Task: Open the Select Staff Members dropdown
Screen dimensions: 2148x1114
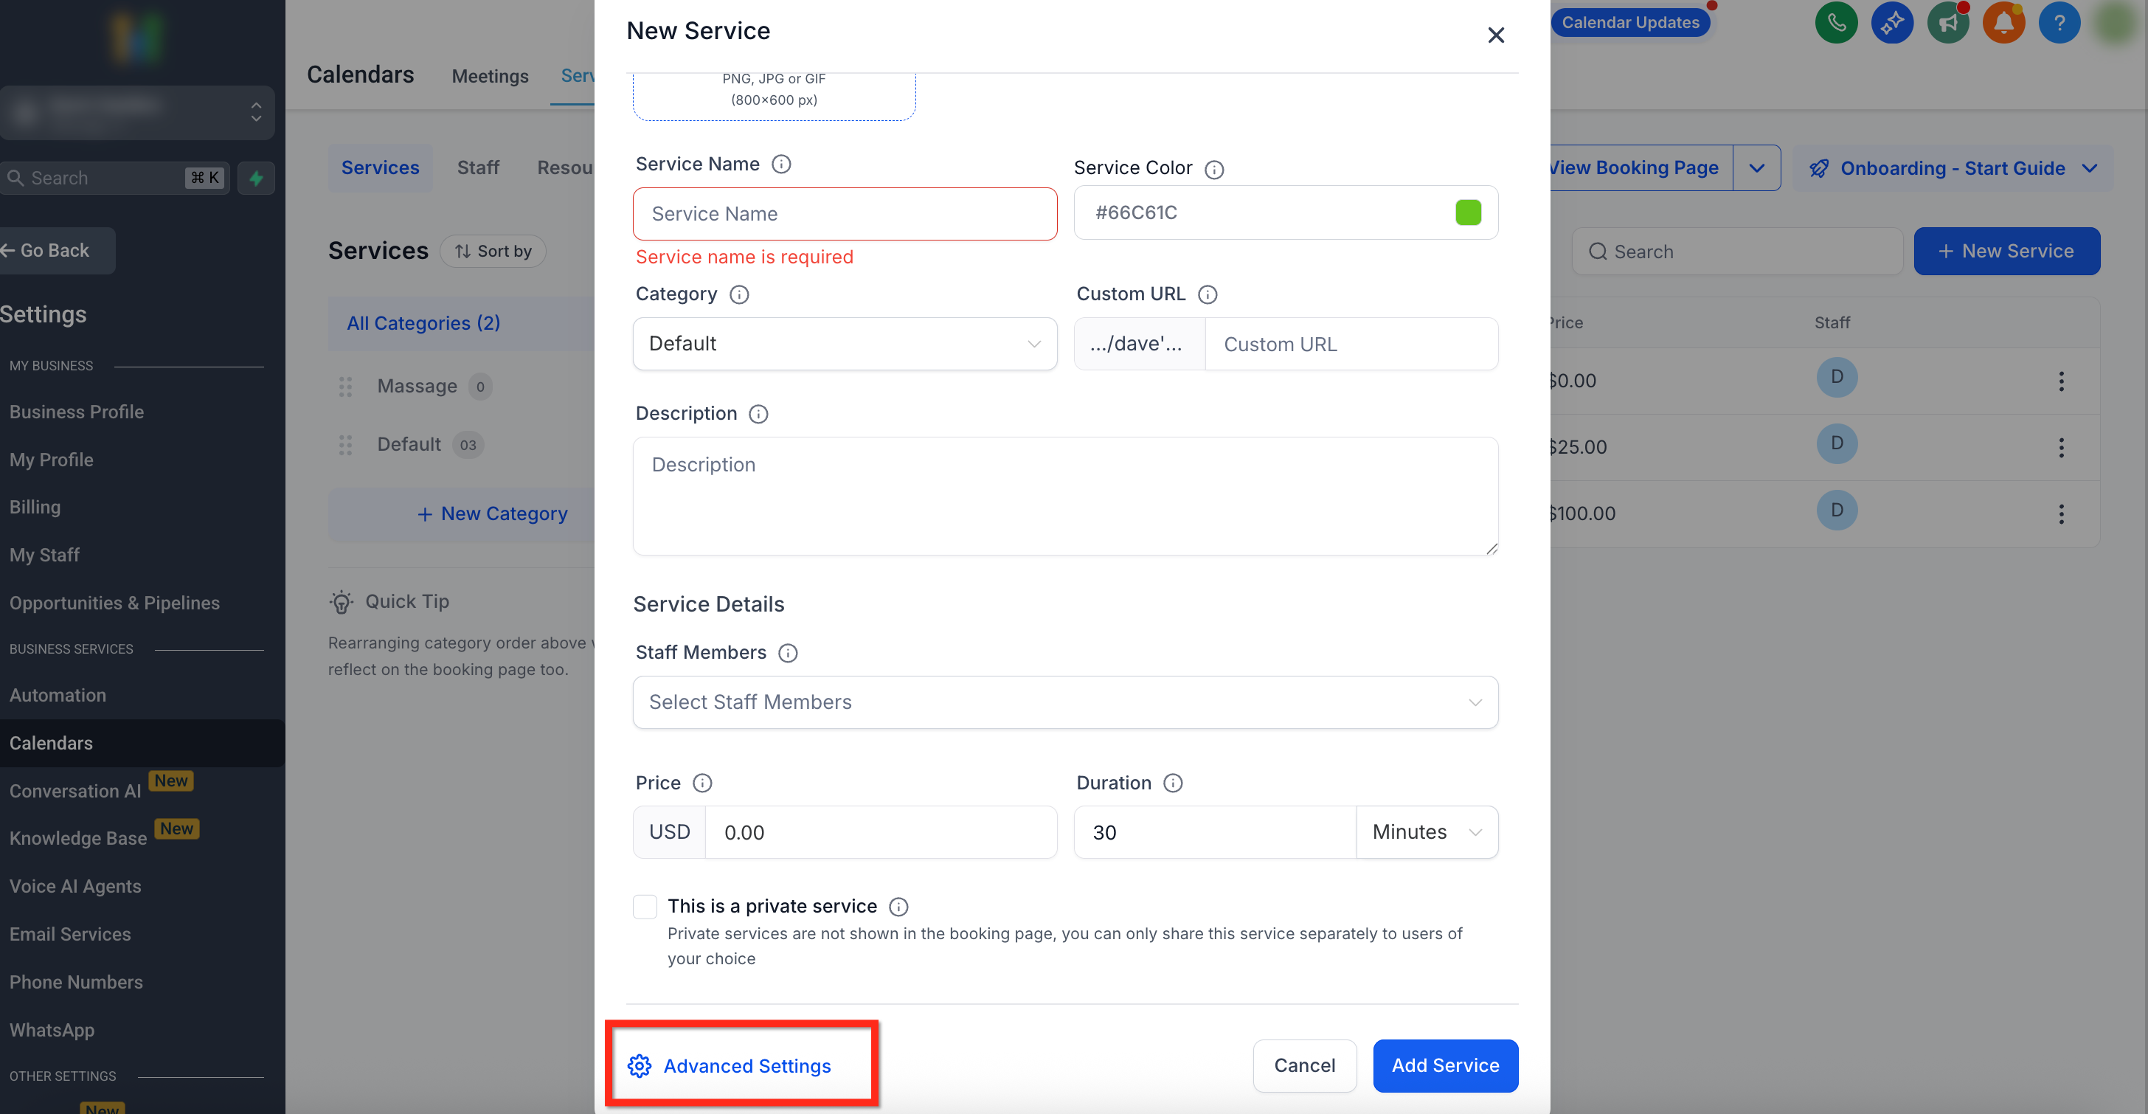Action: point(1064,702)
